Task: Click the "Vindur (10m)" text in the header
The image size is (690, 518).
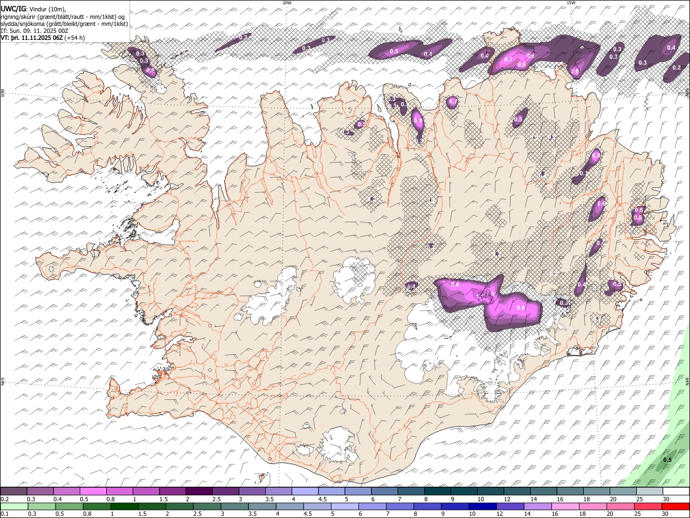Action: pos(47,9)
